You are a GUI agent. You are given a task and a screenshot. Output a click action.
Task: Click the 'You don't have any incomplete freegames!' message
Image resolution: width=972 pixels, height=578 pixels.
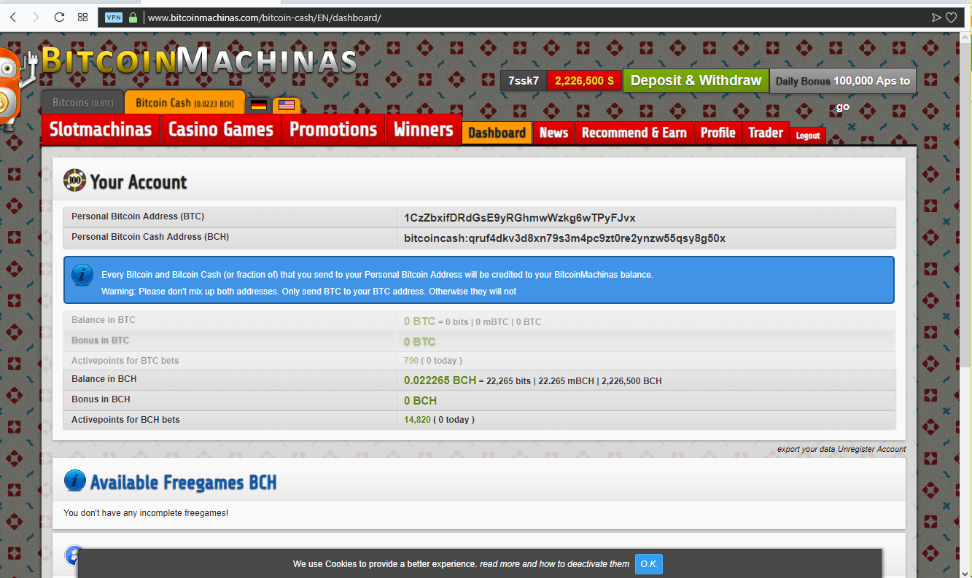[x=146, y=513]
